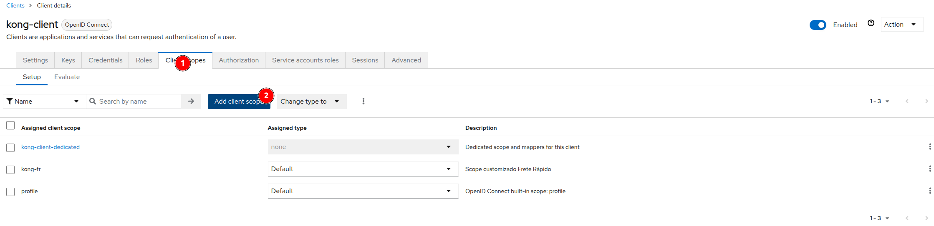Toggle the Enabled switch off
Image resolution: width=934 pixels, height=226 pixels.
pyautogui.click(x=818, y=25)
